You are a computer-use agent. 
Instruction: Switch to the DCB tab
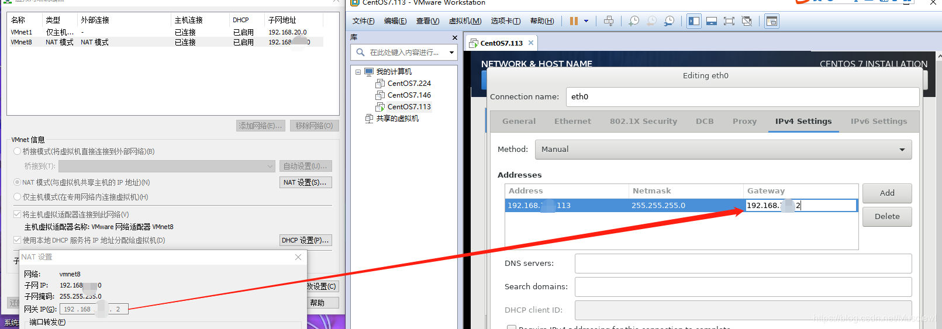[x=705, y=122]
